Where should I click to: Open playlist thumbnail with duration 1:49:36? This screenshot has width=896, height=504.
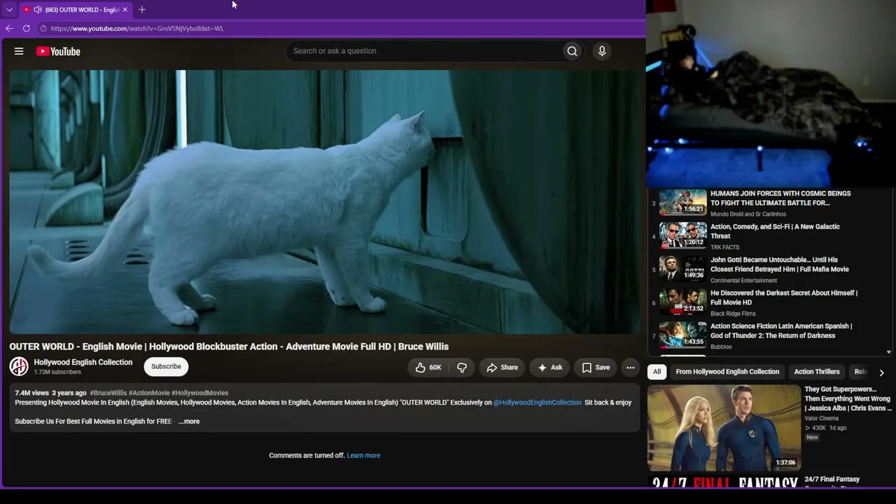(x=683, y=268)
